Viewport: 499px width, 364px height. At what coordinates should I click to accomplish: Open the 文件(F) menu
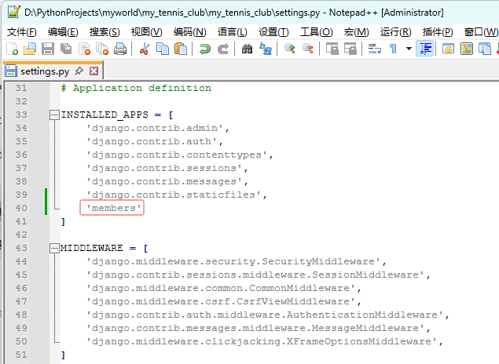(22, 32)
